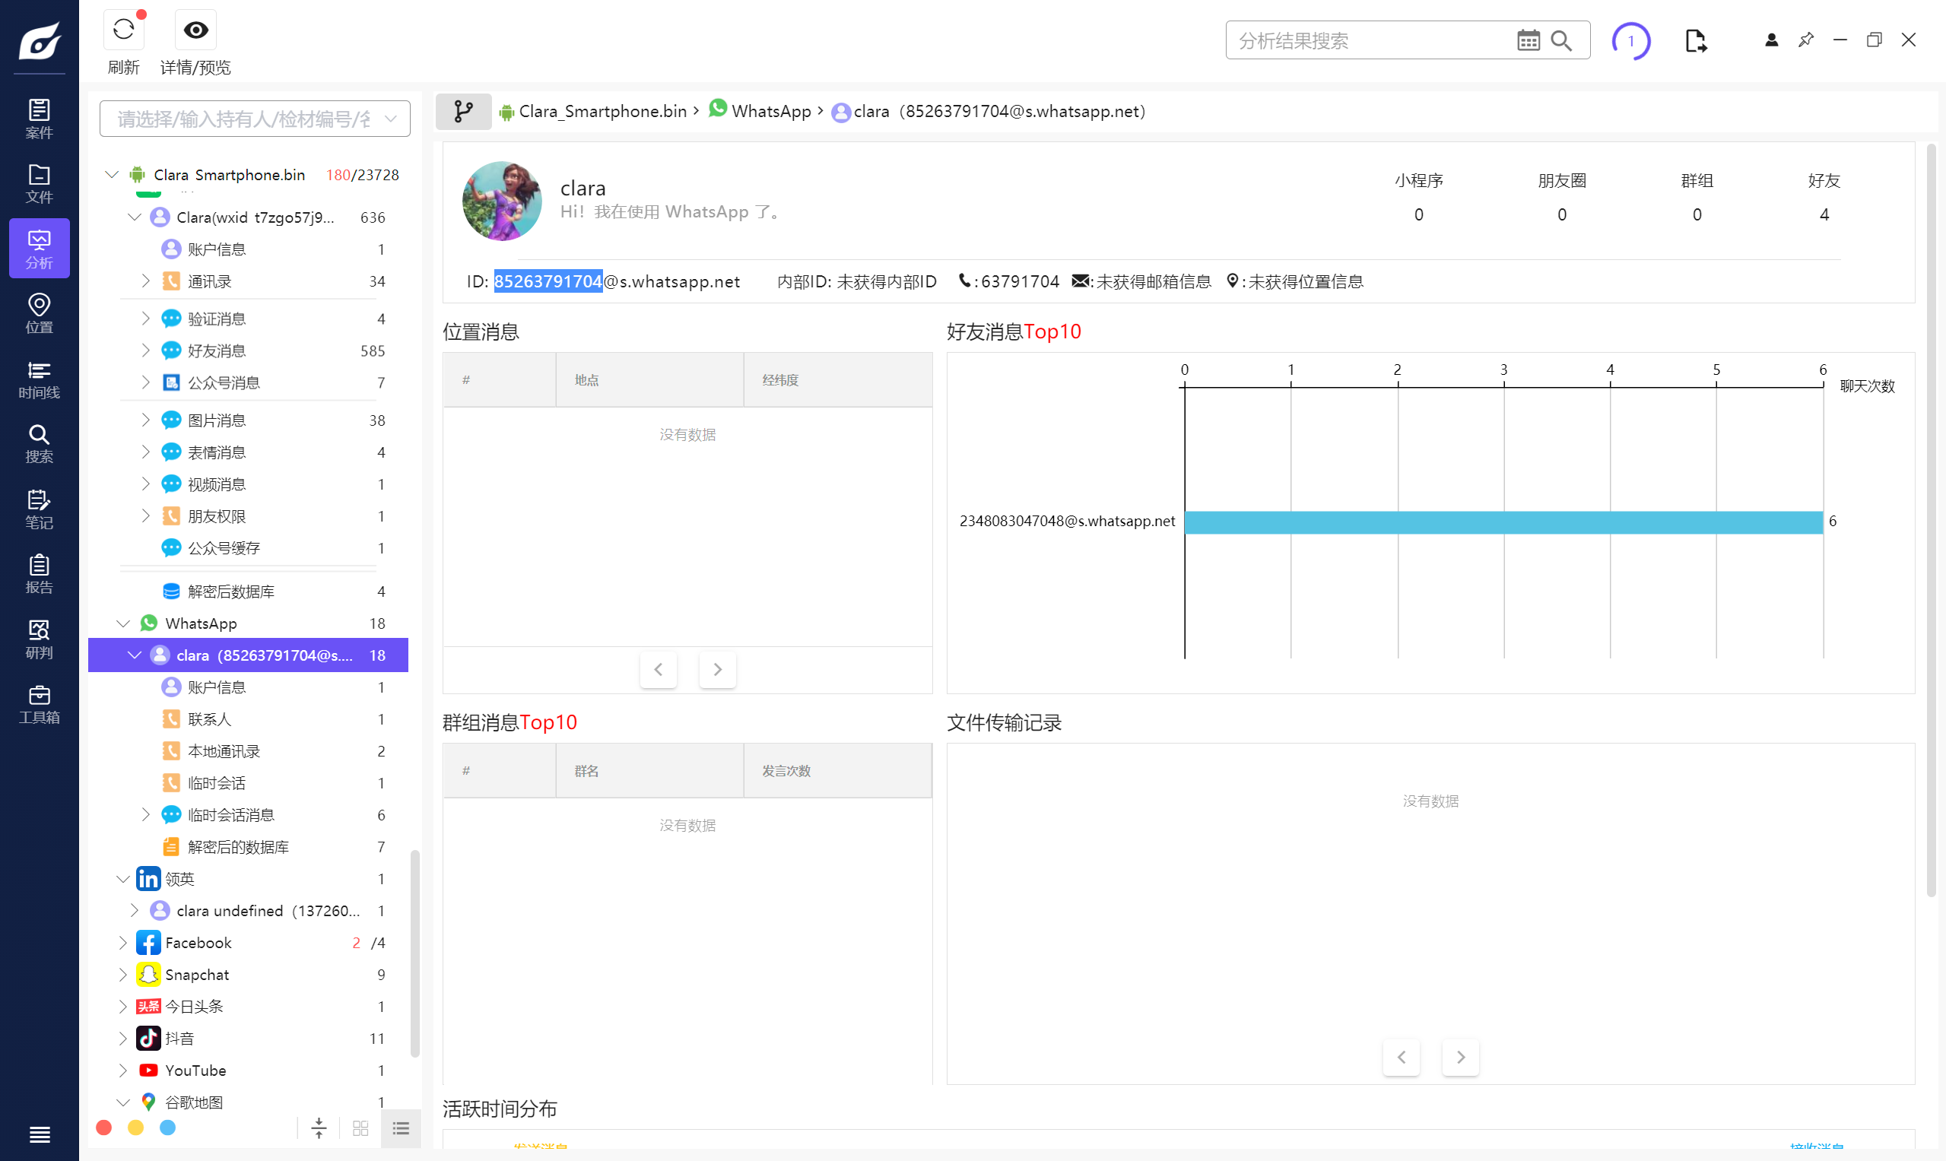Go to the next page of location messages
Image resolution: width=1946 pixels, height=1161 pixels.
pyautogui.click(x=717, y=669)
